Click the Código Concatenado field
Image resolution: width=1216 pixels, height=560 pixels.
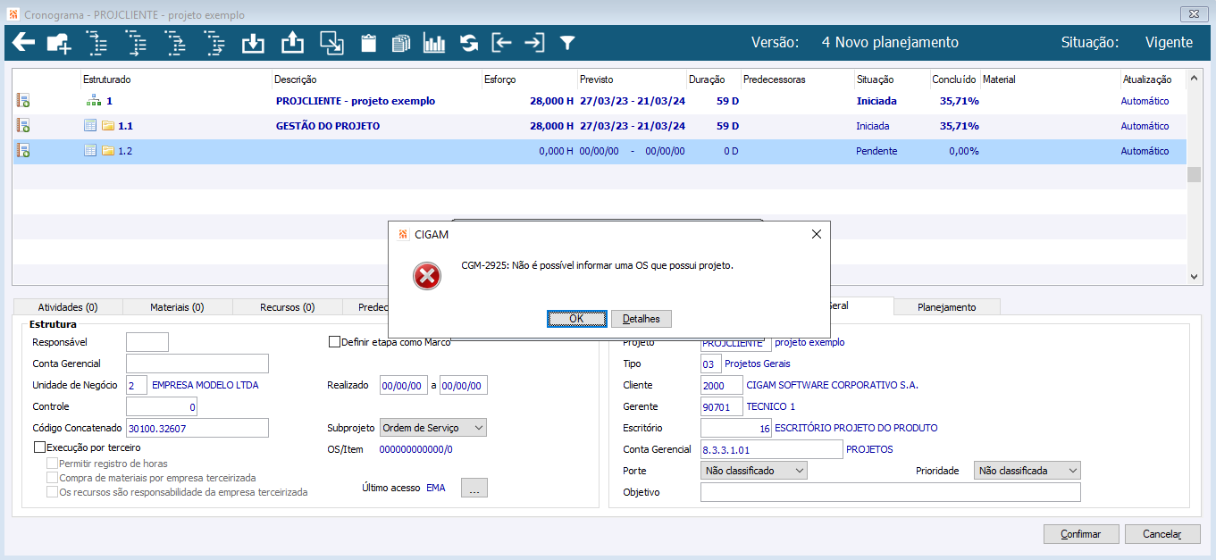pos(197,428)
